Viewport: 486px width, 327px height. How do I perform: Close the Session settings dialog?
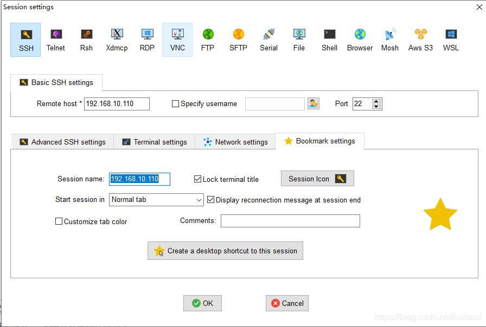pos(479,7)
